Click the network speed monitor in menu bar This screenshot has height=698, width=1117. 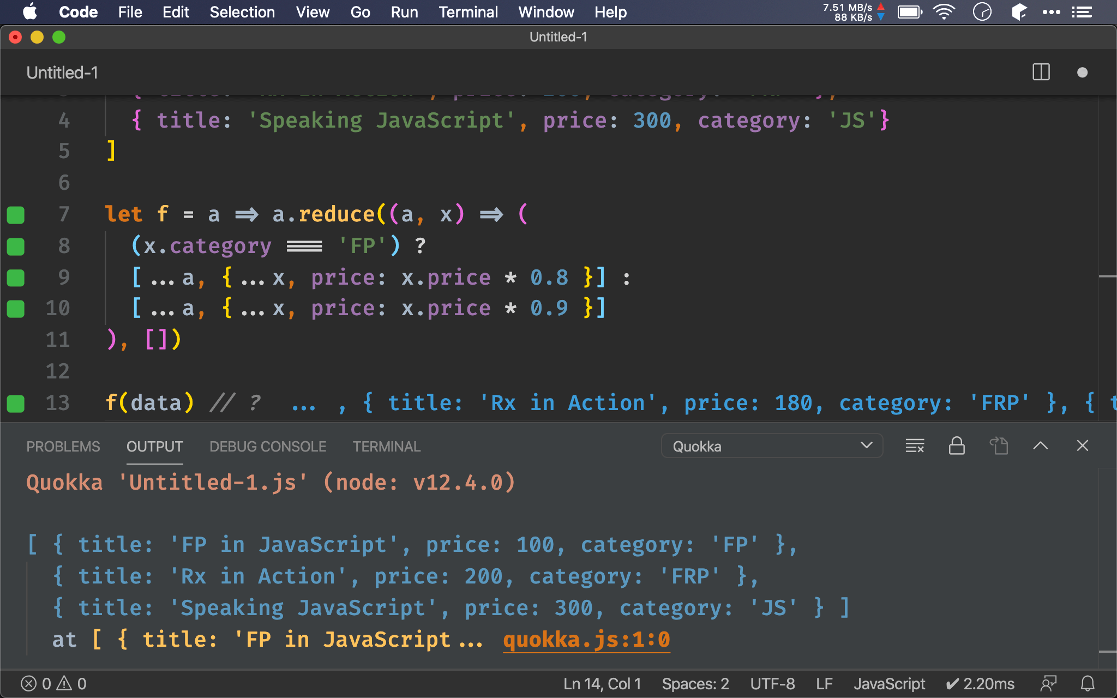click(854, 12)
